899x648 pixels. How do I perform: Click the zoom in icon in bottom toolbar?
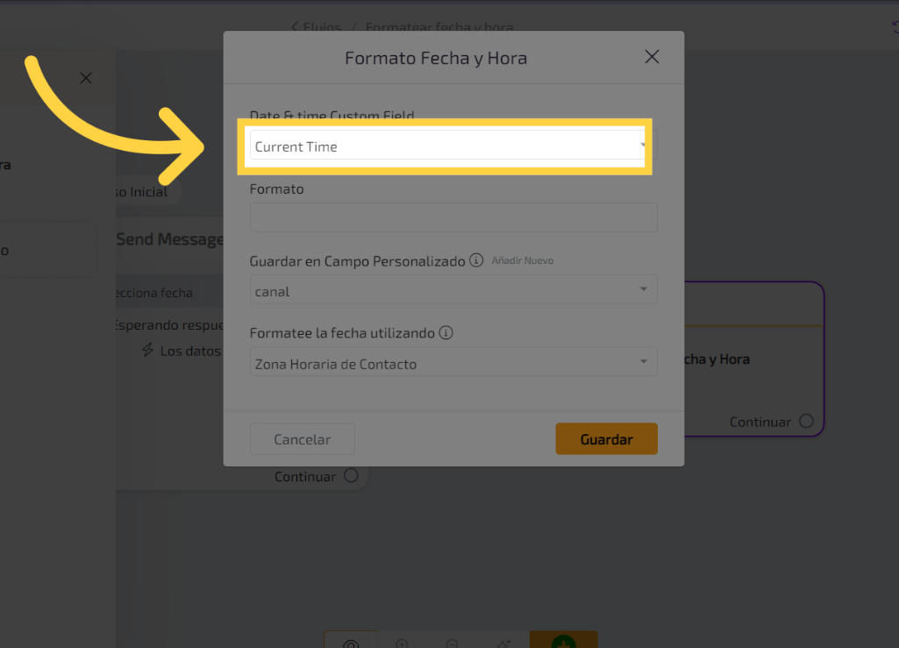[403, 644]
